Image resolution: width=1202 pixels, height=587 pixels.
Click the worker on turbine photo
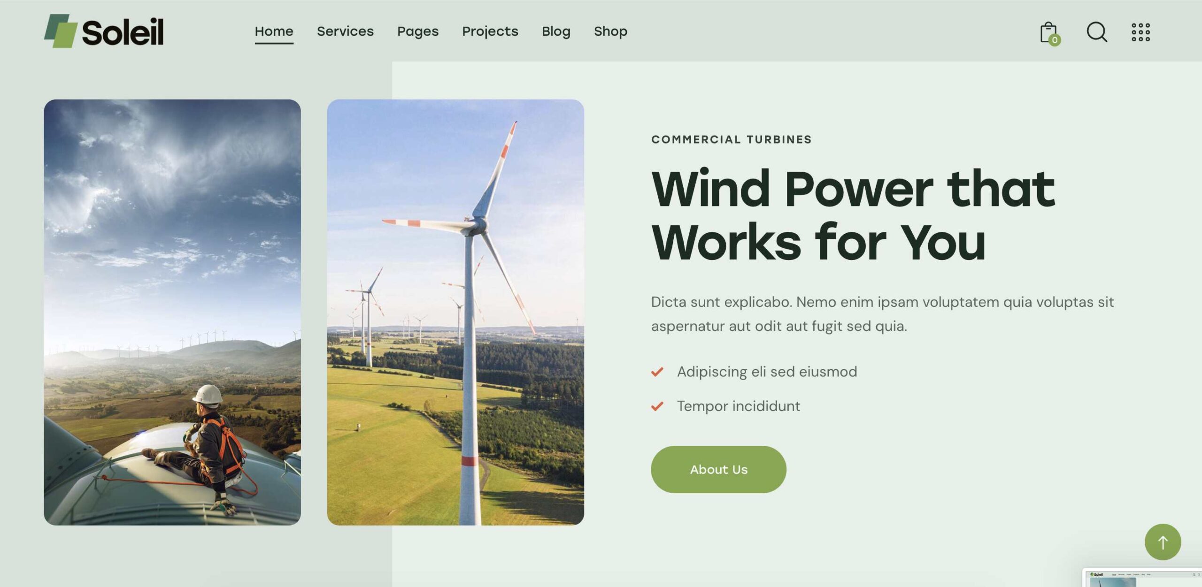[x=172, y=312]
